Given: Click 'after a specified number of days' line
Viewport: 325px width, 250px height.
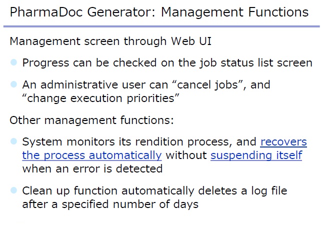Looking at the screenshot, I should pos(110,204).
